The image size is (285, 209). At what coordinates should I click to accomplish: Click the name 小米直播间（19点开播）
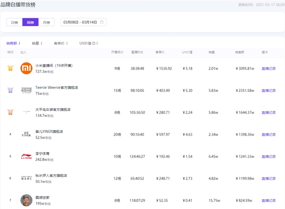point(54,65)
